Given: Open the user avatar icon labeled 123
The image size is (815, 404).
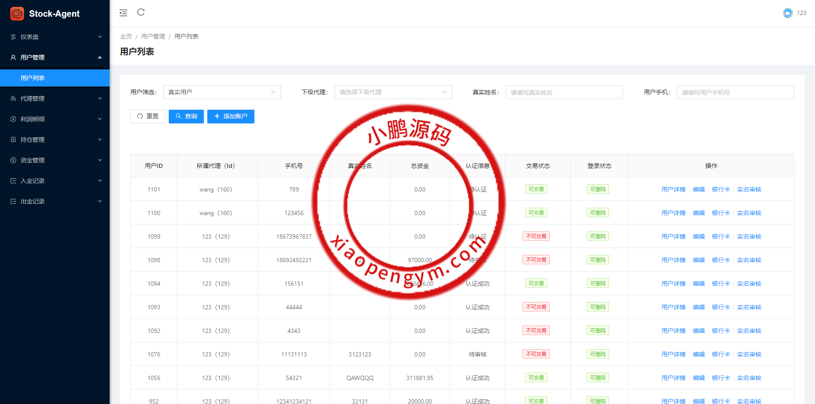Looking at the screenshot, I should (788, 13).
